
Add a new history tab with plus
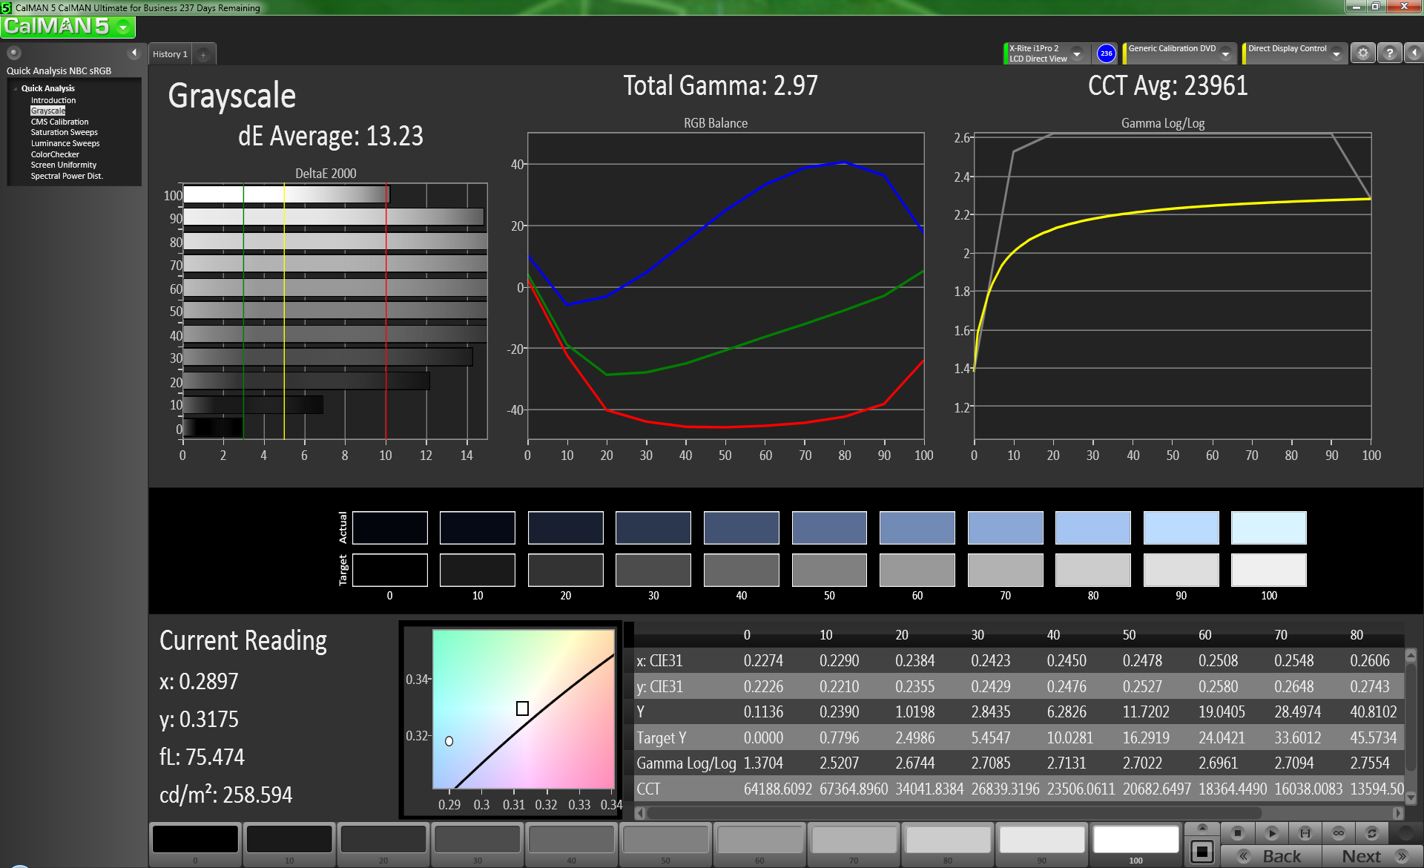203,54
